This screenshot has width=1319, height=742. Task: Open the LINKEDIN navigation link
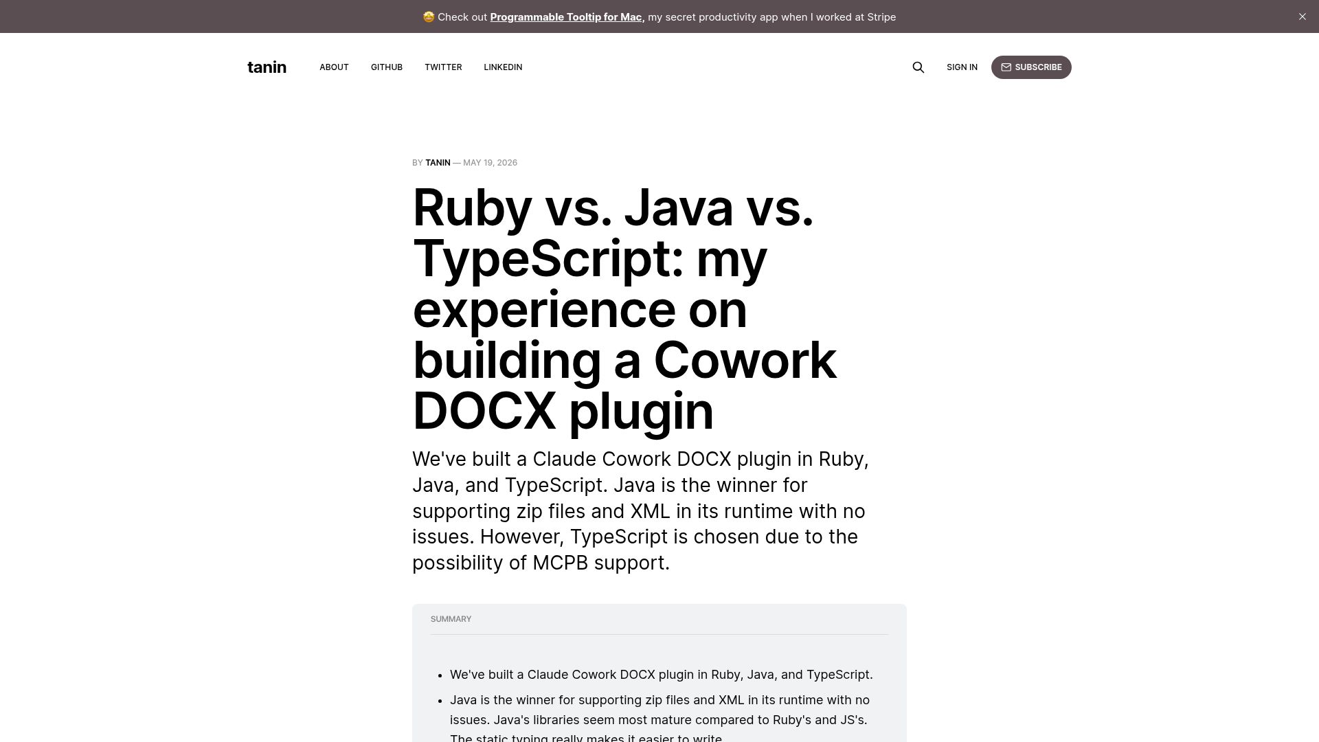click(x=503, y=67)
